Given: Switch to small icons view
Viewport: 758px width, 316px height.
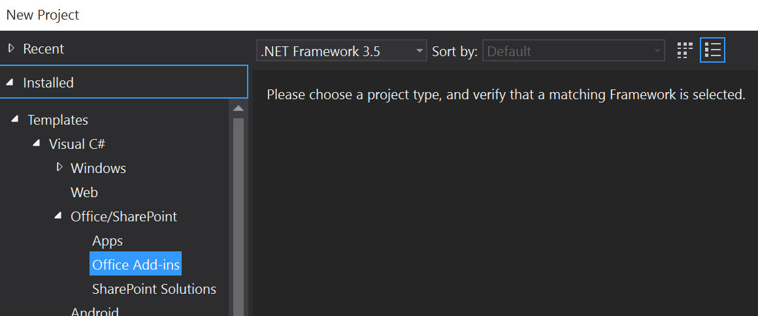Looking at the screenshot, I should (685, 50).
